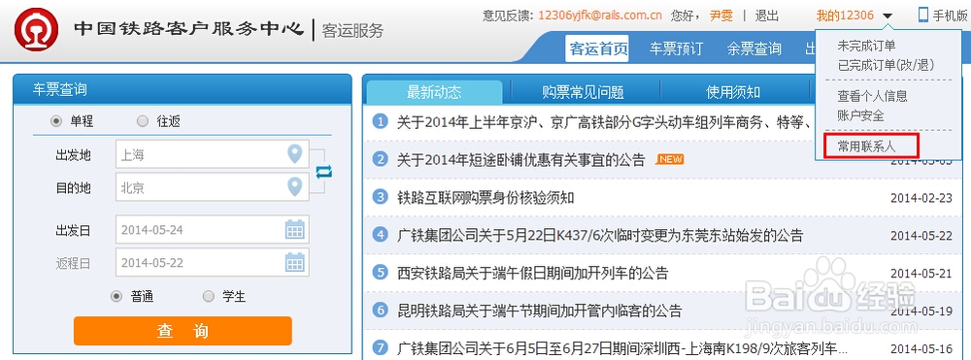Choose 账户安全 in the menu

click(860, 115)
